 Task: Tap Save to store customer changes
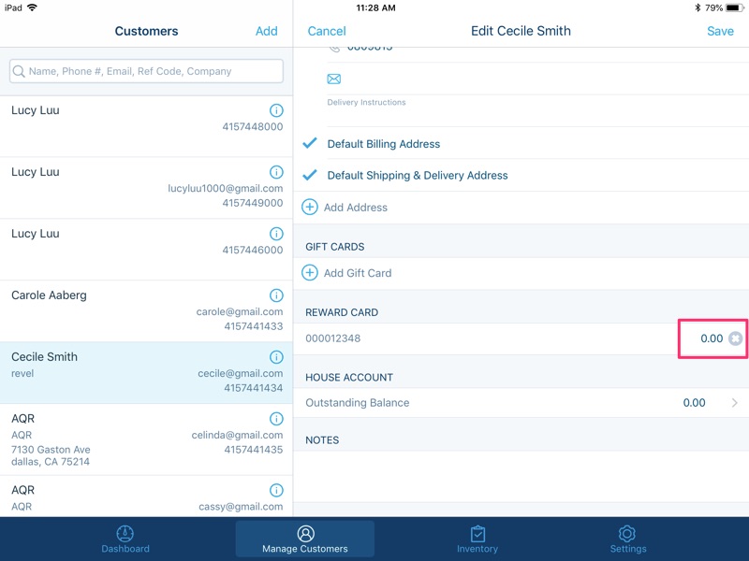[x=721, y=31]
